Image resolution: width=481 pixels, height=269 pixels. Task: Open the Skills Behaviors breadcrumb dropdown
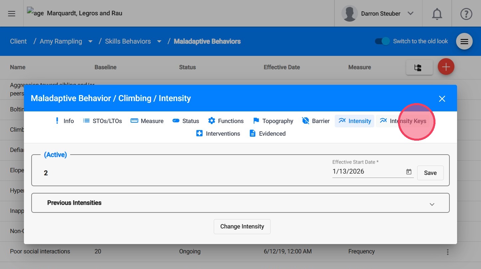159,42
